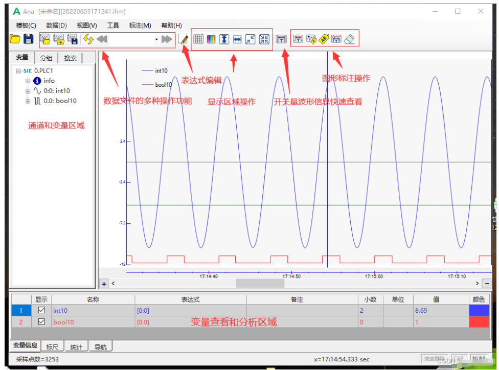
Task: Open the 视图(V) menu
Action: click(87, 26)
